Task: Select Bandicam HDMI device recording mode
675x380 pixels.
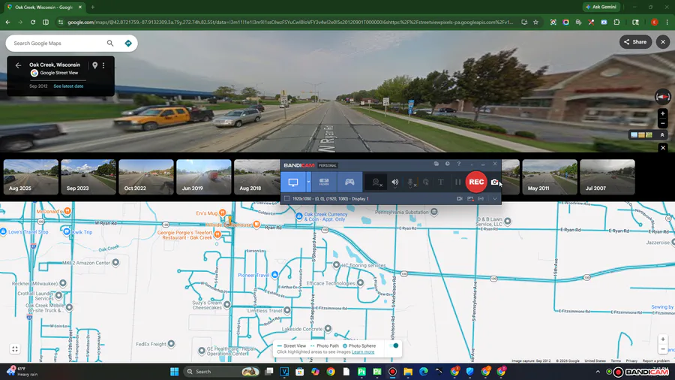Action: (324, 182)
